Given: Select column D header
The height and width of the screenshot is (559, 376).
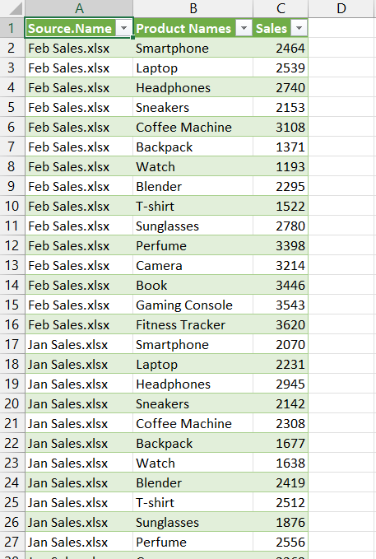Looking at the screenshot, I should (x=341, y=8).
